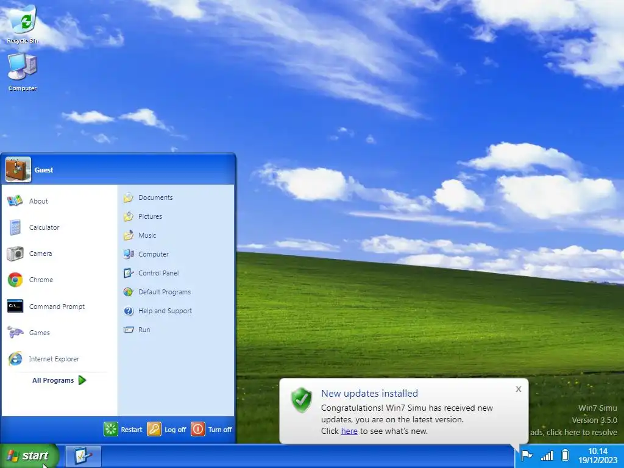Click the red Turn off power icon
Image resolution: width=624 pixels, height=468 pixels.
tap(198, 430)
